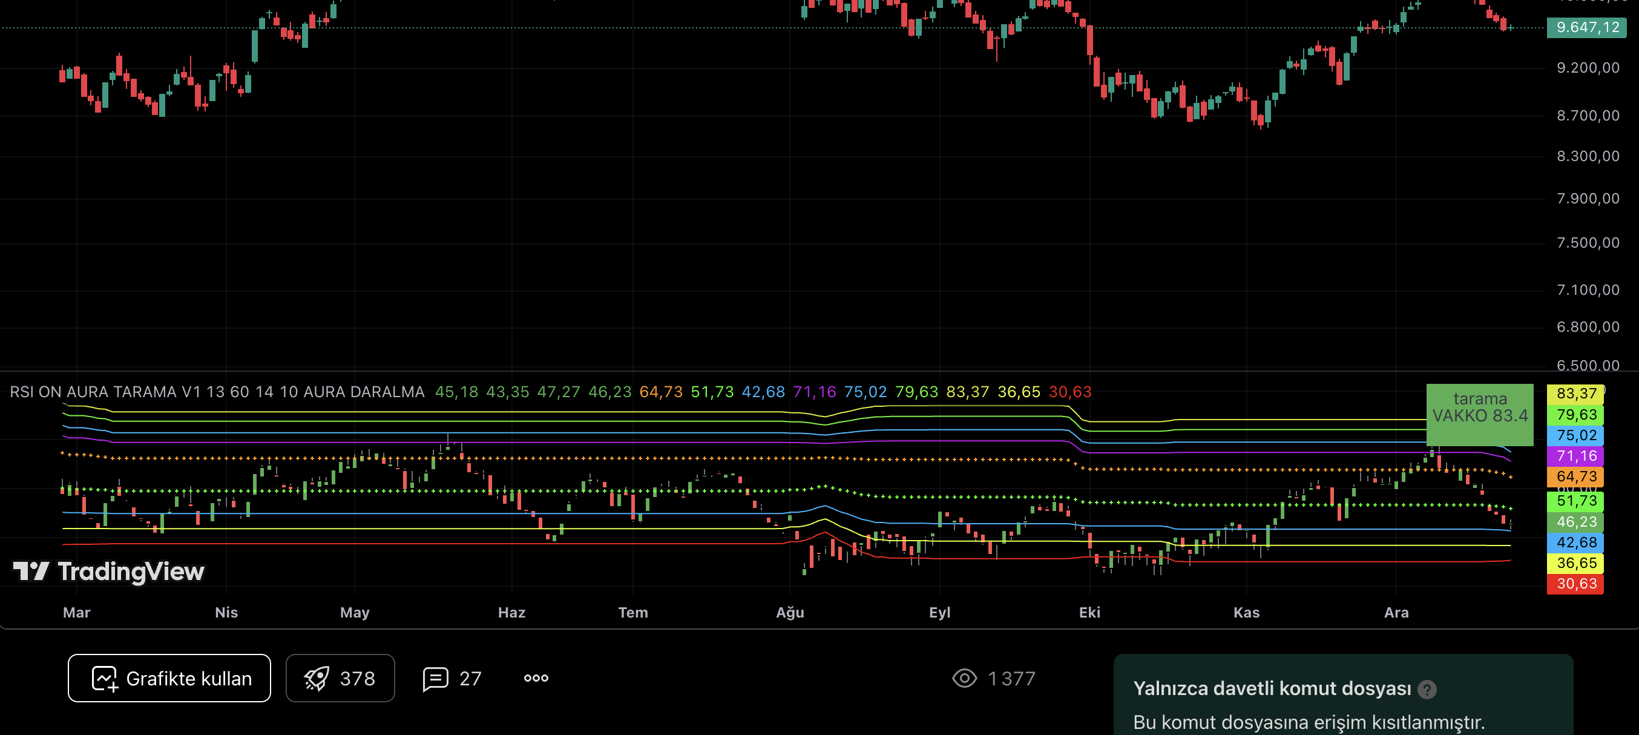The image size is (1639, 735).
Task: Click the 378 boost count
Action: click(x=357, y=678)
